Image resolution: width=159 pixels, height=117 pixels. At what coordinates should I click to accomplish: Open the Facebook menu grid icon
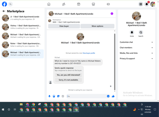click(x=141, y=4)
